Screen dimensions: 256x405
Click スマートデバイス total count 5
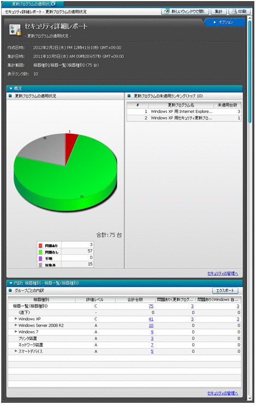click(152, 351)
